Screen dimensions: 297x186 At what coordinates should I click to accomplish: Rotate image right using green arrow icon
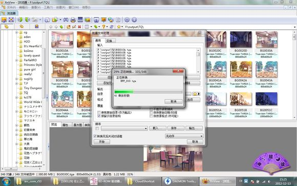coord(28,19)
